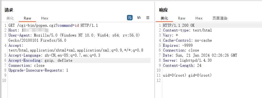Click the response Connection: close line

pyautogui.click(x=181, y=50)
